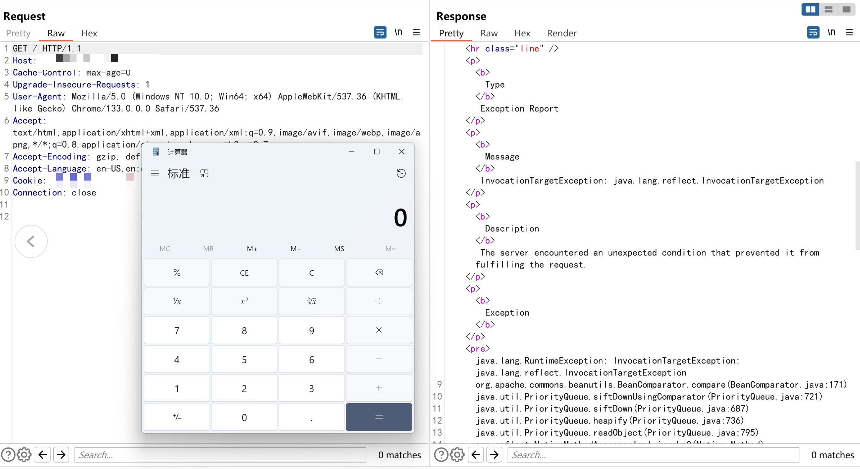Click 'GET / HTTP/1.1' request line
Image resolution: width=860 pixels, height=469 pixels.
47,48
